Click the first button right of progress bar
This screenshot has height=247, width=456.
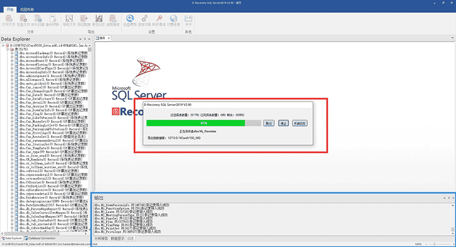(268, 123)
